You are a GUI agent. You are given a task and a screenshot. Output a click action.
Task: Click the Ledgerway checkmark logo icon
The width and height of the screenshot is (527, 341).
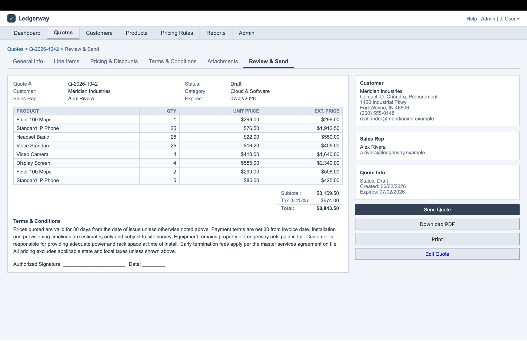[x=11, y=18]
